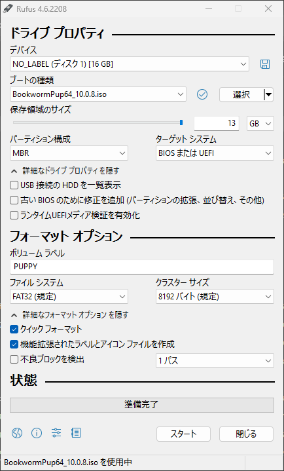This screenshot has height=471, width=284.
Task: Open the MBR partition scheme dropdown
Action: click(69, 153)
